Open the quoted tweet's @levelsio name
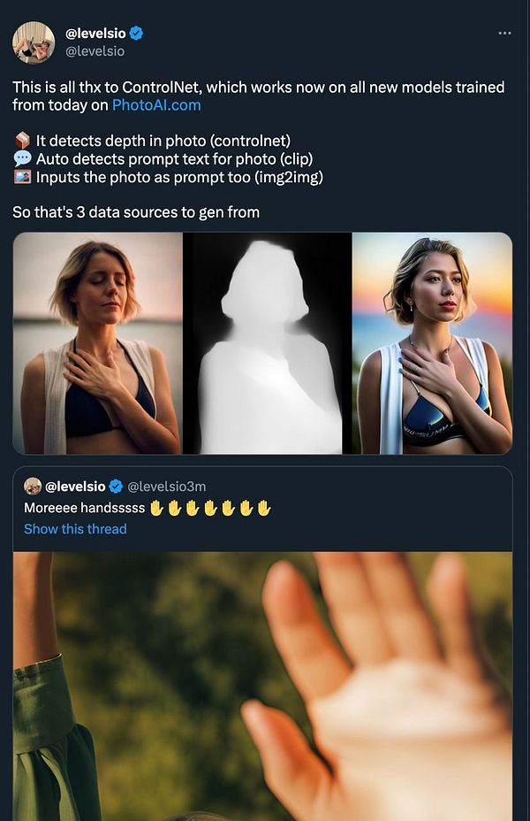This screenshot has height=821, width=530. (x=75, y=487)
